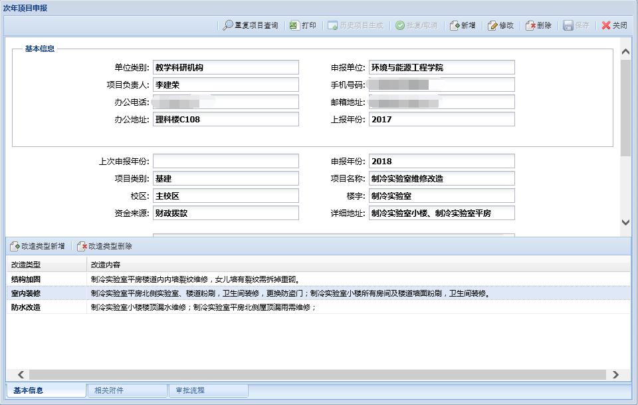Click the 项目名称 input field

tap(441, 179)
